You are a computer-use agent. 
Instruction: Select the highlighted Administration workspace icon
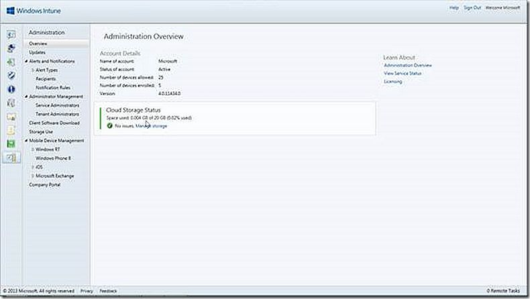[x=11, y=158]
